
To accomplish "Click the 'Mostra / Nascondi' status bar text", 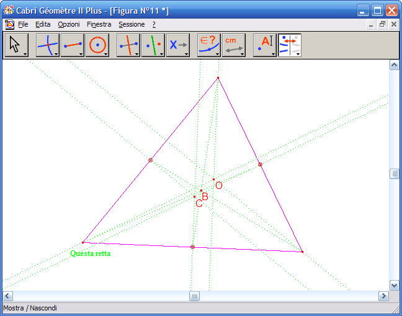I will click(30, 308).
